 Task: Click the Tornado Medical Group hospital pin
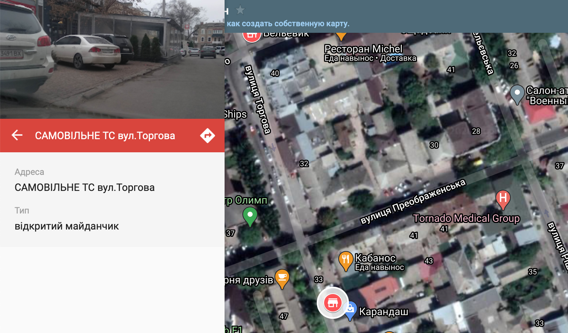pyautogui.click(x=503, y=199)
